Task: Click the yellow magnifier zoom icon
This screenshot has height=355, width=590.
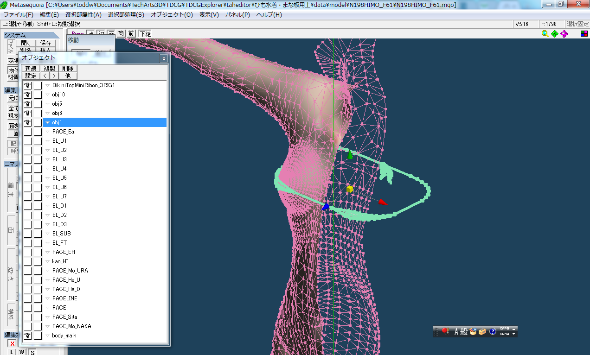Action: tap(545, 33)
